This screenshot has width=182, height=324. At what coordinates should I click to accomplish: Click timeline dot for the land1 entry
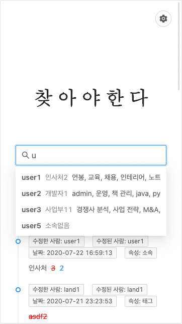(x=18, y=290)
